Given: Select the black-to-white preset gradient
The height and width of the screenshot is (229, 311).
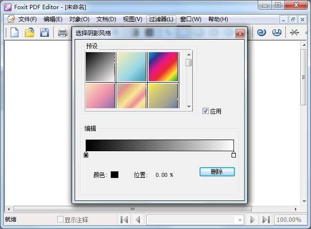Looking at the screenshot, I should pos(100,67).
